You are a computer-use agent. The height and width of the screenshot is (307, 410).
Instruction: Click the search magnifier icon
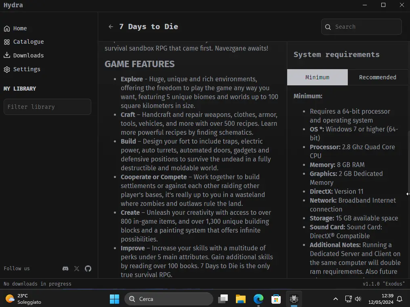click(x=328, y=27)
